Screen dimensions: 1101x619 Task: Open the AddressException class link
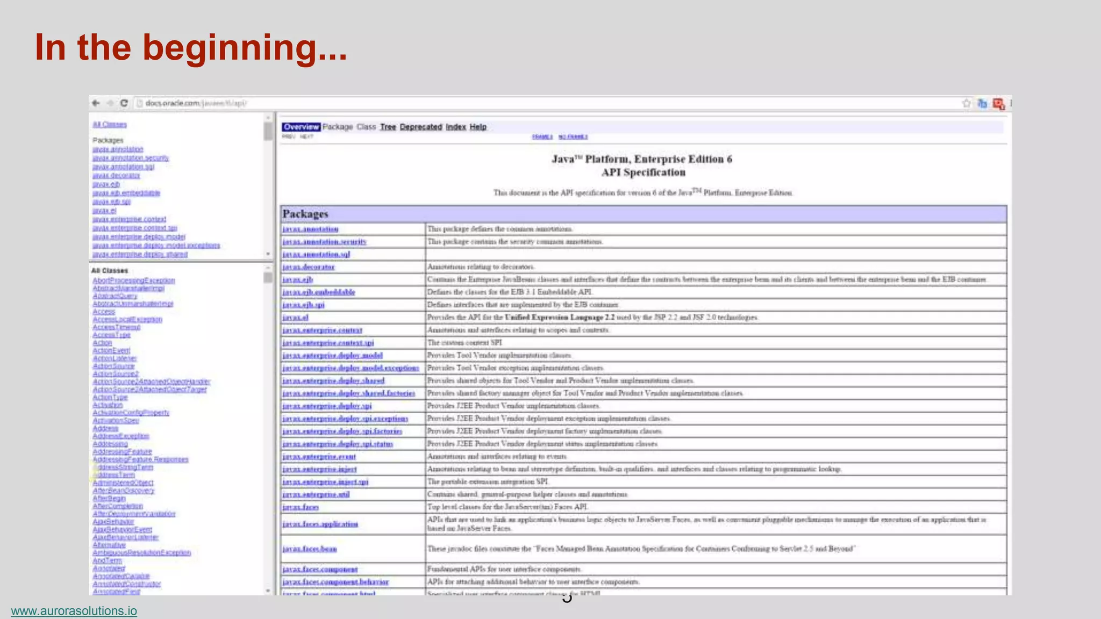tap(121, 436)
